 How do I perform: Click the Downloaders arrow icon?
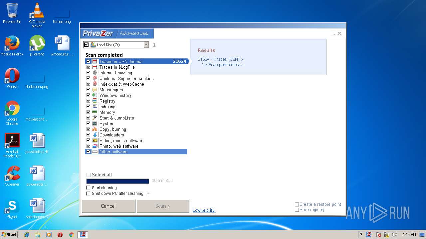point(95,135)
